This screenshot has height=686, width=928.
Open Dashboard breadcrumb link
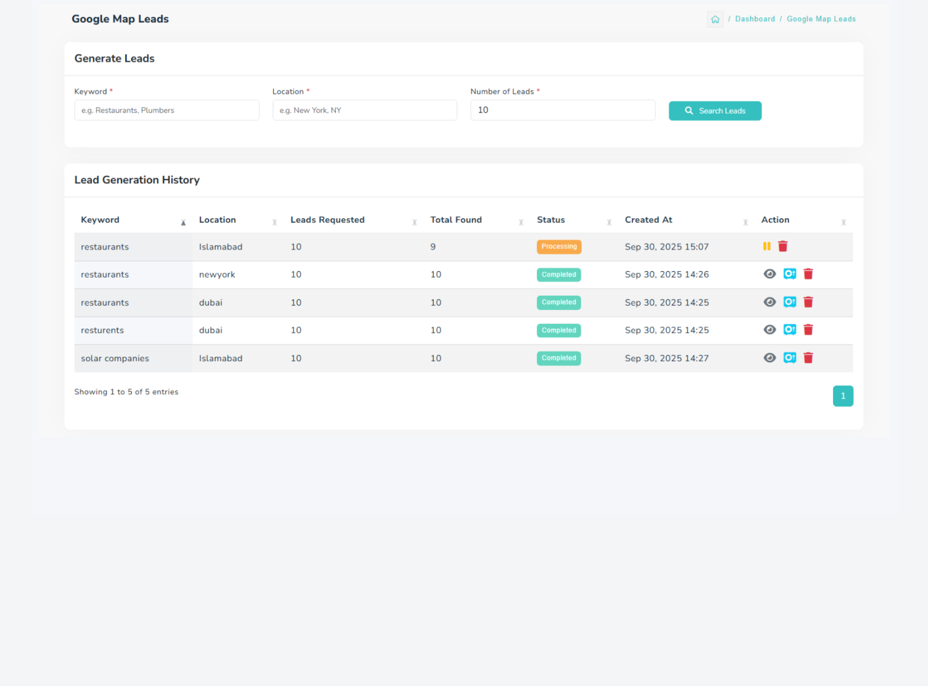pos(755,19)
